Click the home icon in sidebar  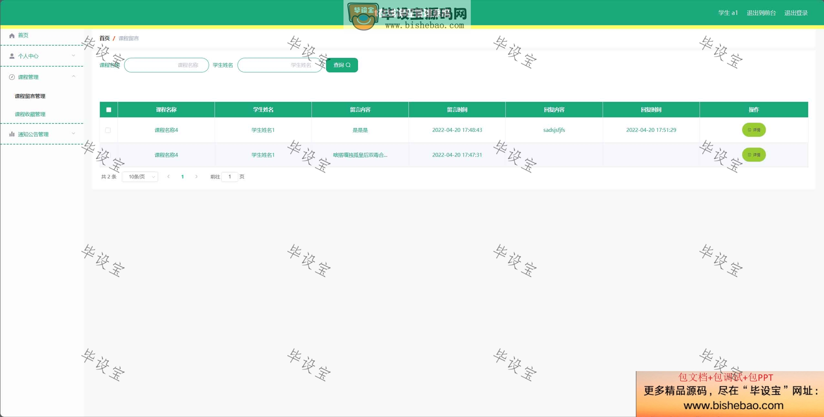[x=12, y=36]
